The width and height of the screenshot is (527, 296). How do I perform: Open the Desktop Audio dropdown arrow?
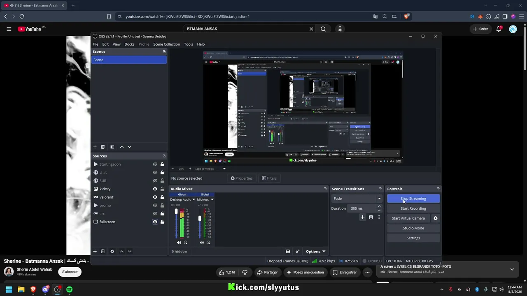[194, 199]
